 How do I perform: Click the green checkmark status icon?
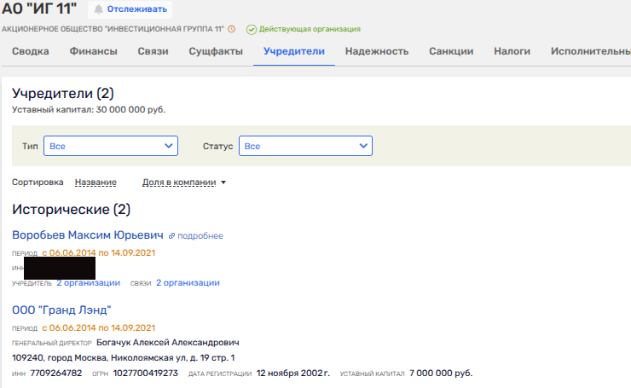click(252, 29)
